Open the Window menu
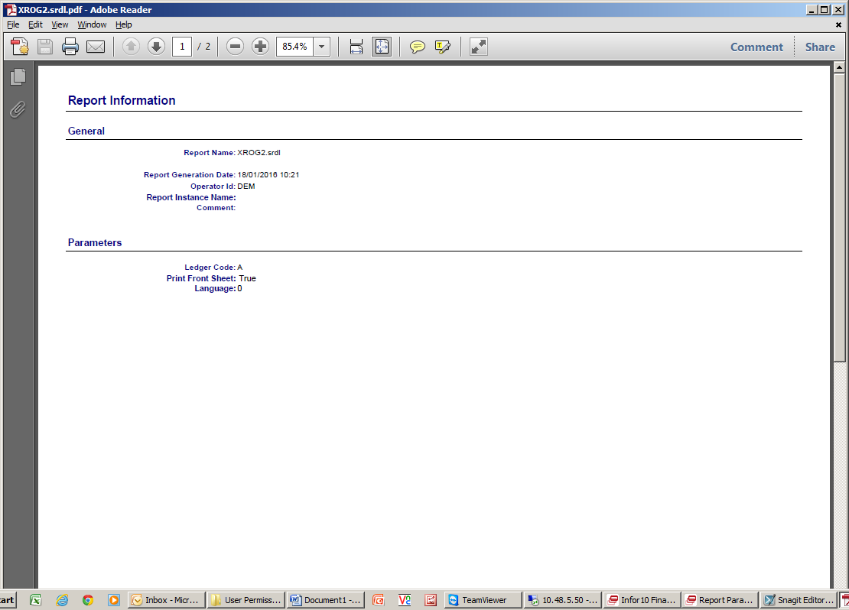This screenshot has width=849, height=610. tap(92, 24)
